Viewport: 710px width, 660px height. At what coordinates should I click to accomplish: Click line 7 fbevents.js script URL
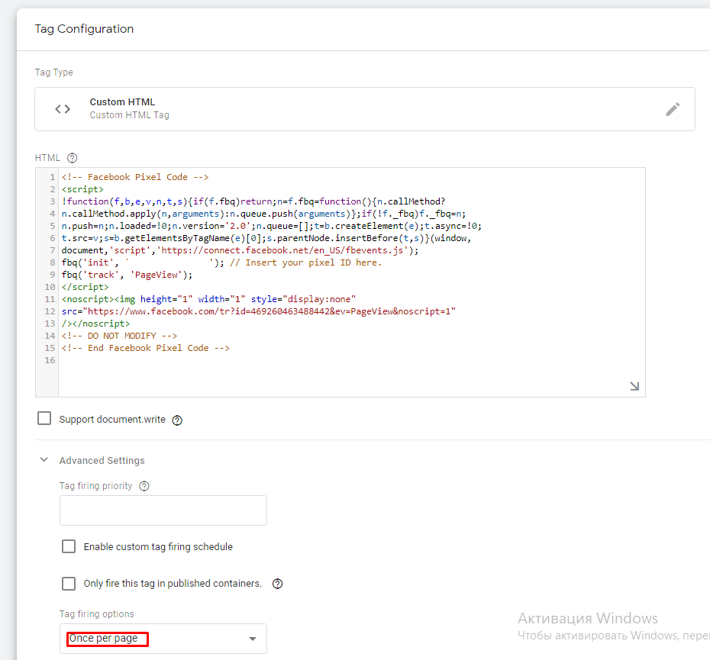click(x=240, y=250)
